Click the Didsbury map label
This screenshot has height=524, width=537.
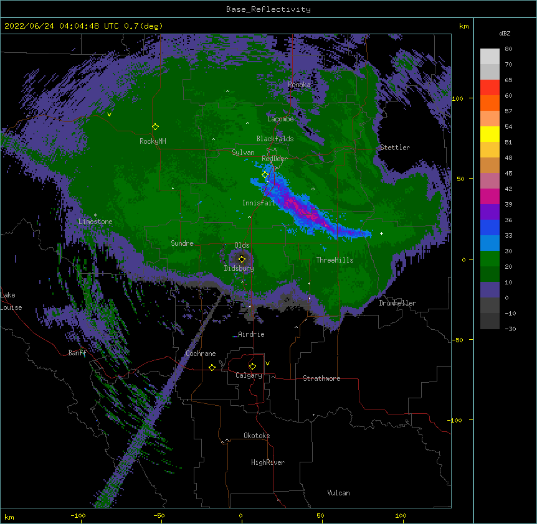[x=239, y=268]
